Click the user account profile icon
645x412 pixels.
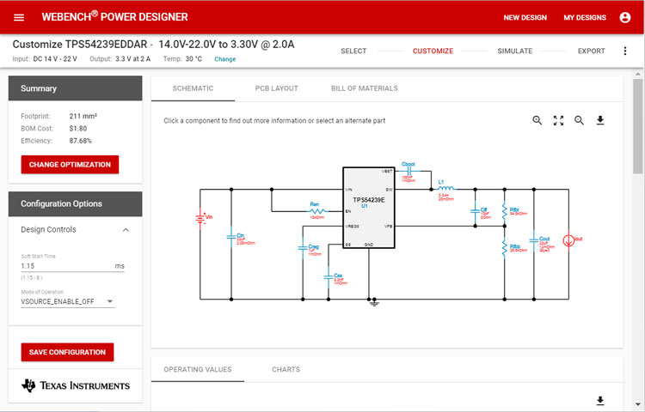click(624, 17)
